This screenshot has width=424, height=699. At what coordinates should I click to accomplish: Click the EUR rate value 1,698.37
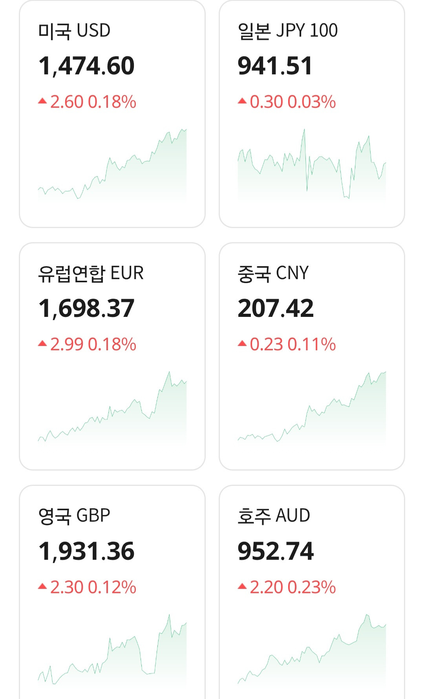pos(86,308)
